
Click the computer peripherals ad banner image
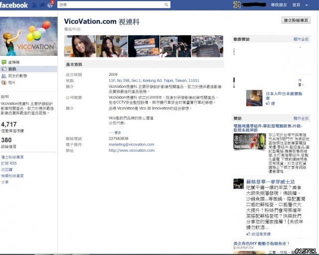coord(250,141)
